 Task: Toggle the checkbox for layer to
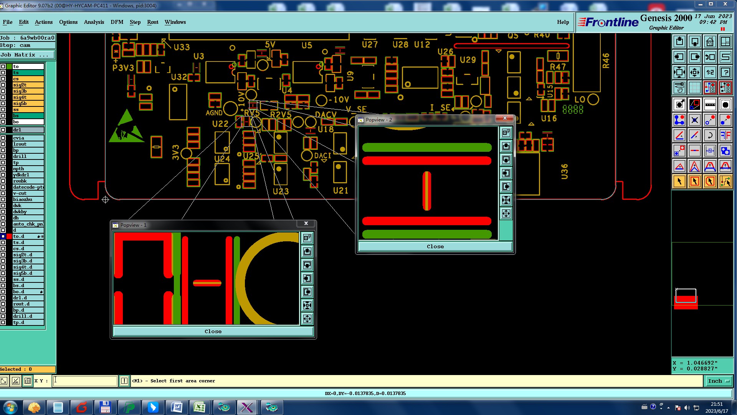(3, 66)
